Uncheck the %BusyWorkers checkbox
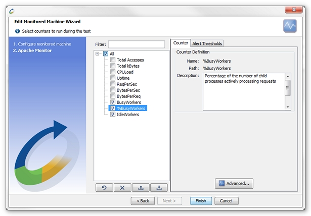The width and height of the screenshot is (311, 216). coord(113,109)
